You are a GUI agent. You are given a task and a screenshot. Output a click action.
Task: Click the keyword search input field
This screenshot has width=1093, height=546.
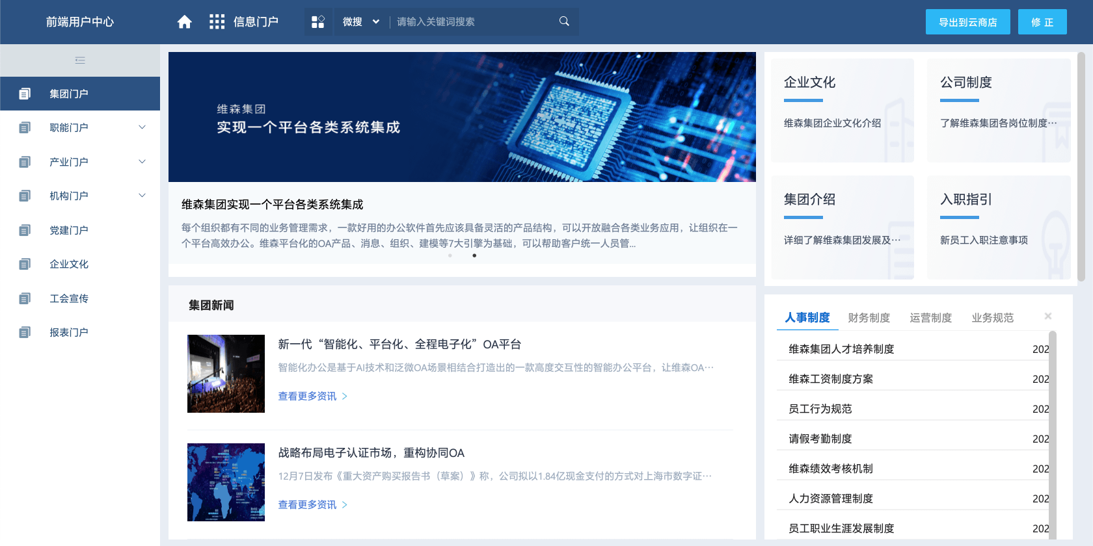click(472, 22)
